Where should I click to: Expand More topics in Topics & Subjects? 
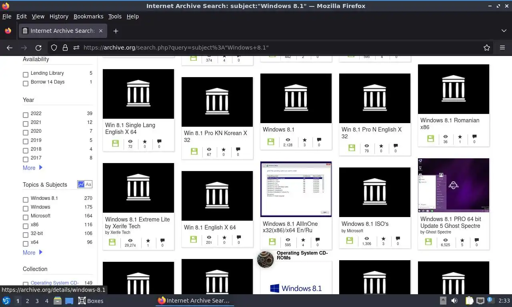point(32,253)
